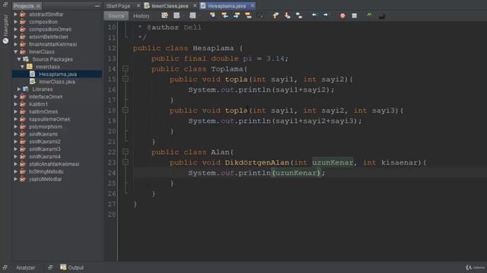Shift line left arrow icon
Screen dimensions: 487x273
pos(314,15)
